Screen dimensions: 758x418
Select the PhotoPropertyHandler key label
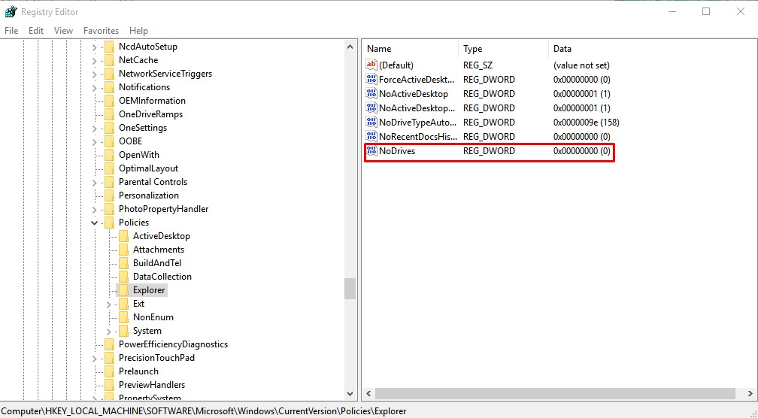tap(163, 209)
